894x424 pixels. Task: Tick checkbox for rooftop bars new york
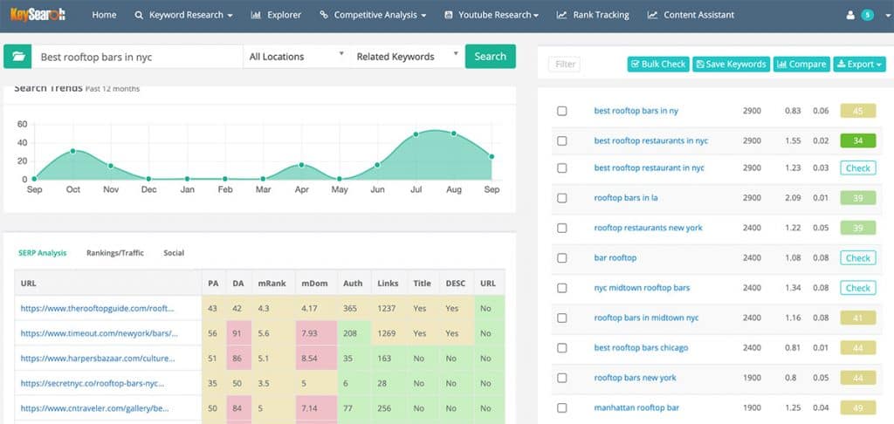pyautogui.click(x=562, y=378)
